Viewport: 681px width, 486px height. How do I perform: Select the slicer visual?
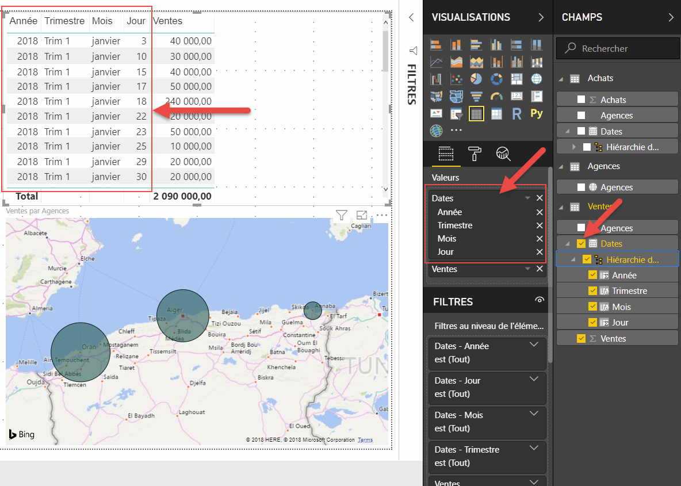point(456,114)
